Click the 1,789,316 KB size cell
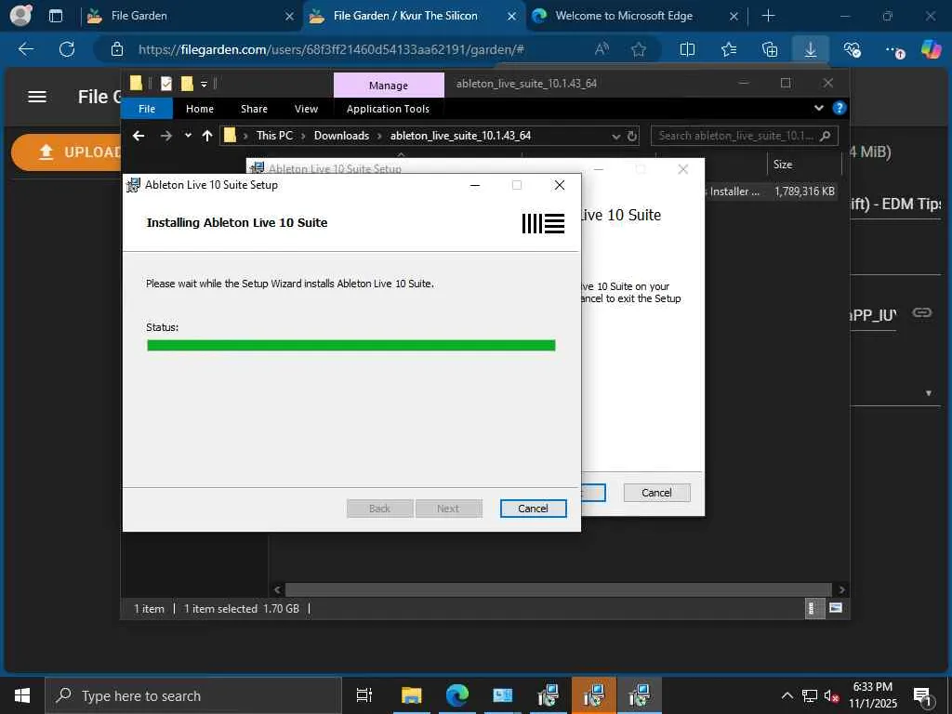Viewport: 952px width, 714px height. 804,192
